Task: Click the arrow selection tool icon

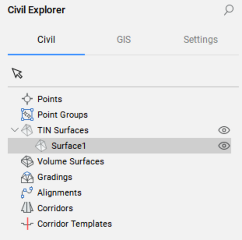Action: click(17, 73)
